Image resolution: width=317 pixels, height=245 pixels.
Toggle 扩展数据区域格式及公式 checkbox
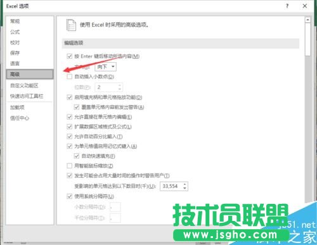click(x=69, y=127)
